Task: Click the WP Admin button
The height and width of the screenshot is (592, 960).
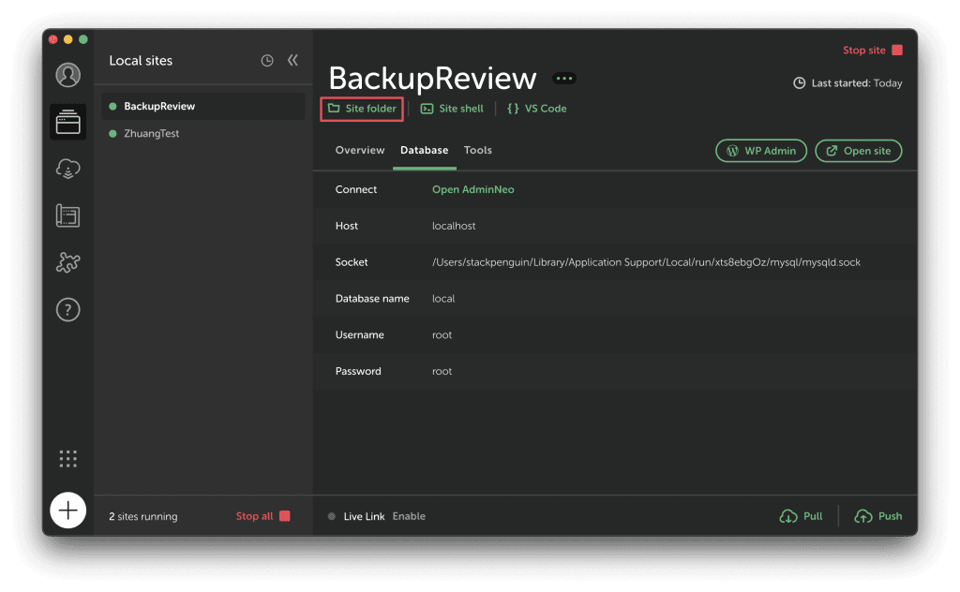Action: [760, 151]
